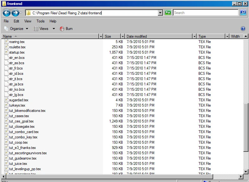Click the startup.tex file icon
This screenshot has height=182, width=249.
pos(6,52)
